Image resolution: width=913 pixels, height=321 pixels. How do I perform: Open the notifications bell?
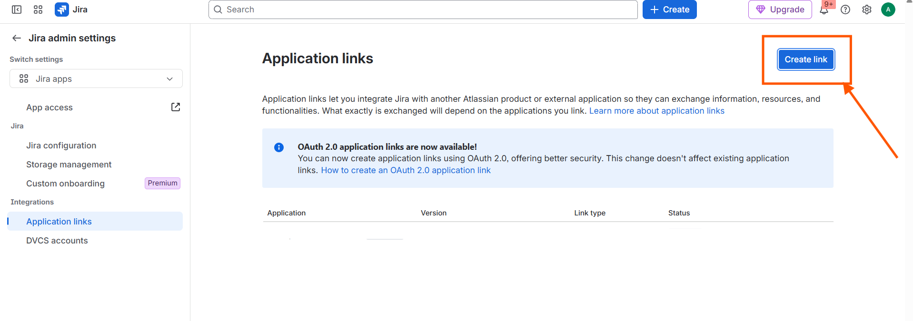pyautogui.click(x=824, y=10)
